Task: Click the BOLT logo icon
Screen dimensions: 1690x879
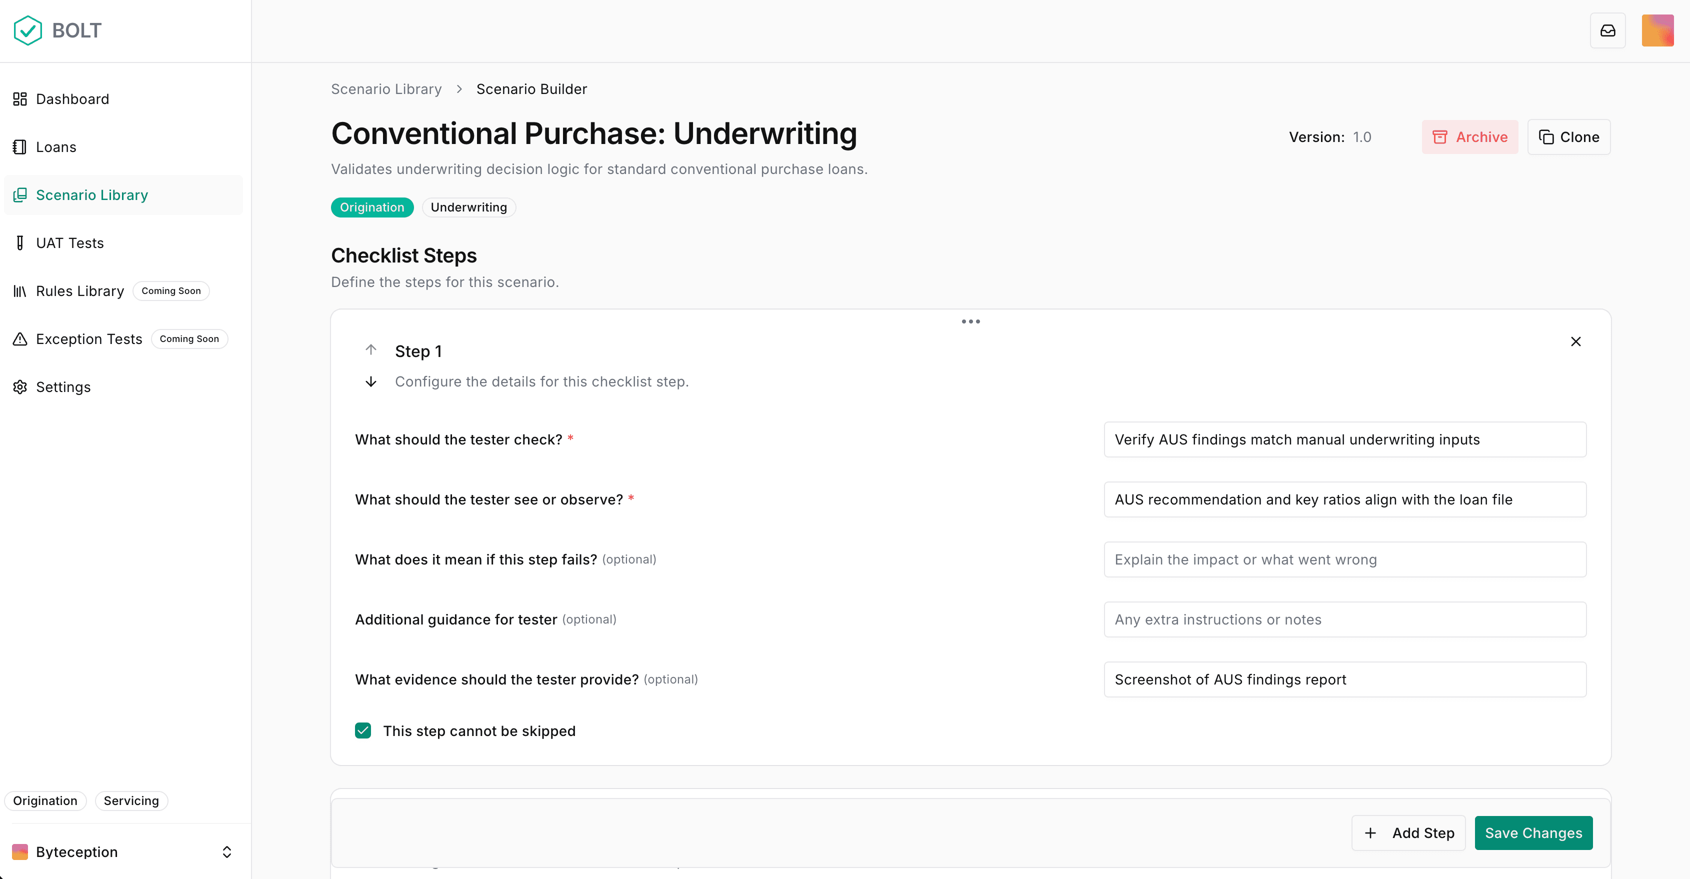Action: 27,30
